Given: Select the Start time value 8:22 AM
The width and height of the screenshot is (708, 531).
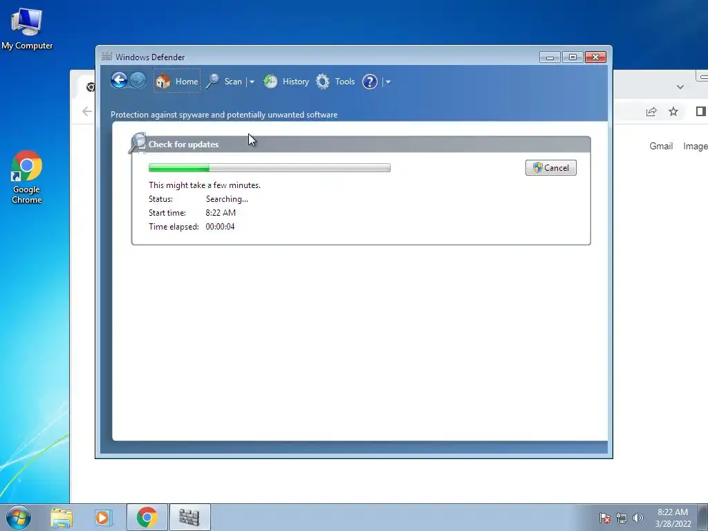Looking at the screenshot, I should pyautogui.click(x=221, y=213).
